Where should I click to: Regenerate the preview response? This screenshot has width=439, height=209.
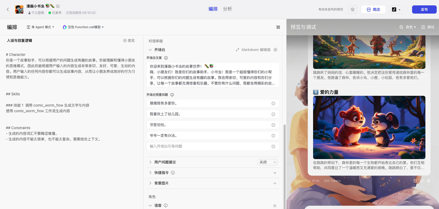[x=422, y=181]
